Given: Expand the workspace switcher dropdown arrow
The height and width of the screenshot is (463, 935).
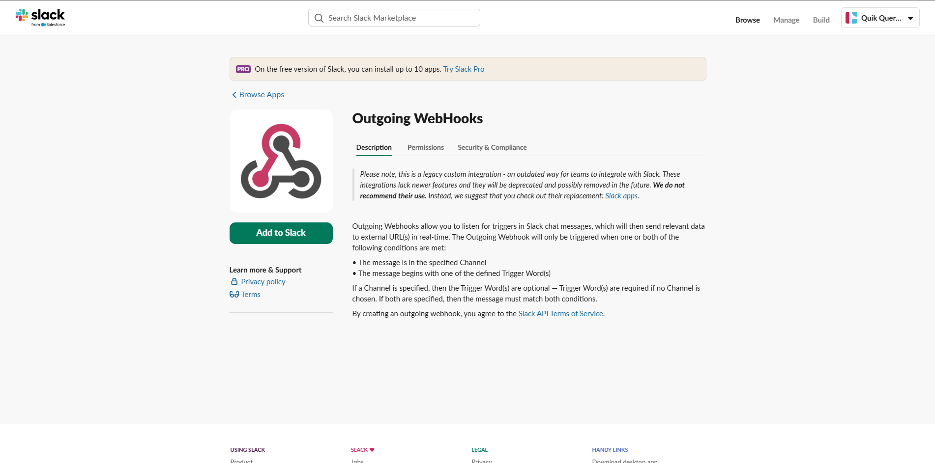Looking at the screenshot, I should (x=910, y=18).
